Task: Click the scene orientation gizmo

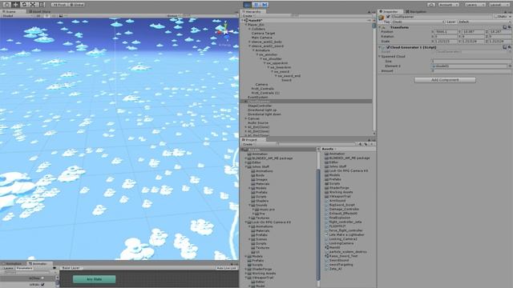Action: [225, 32]
